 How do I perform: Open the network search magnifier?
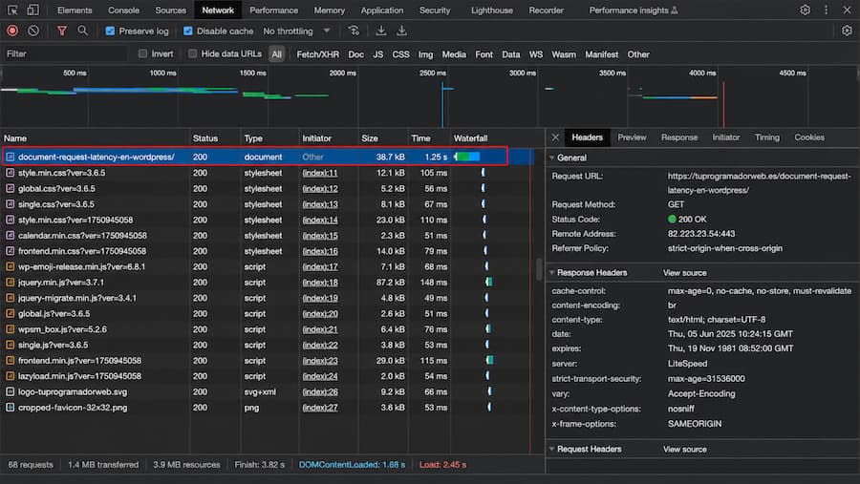click(83, 32)
